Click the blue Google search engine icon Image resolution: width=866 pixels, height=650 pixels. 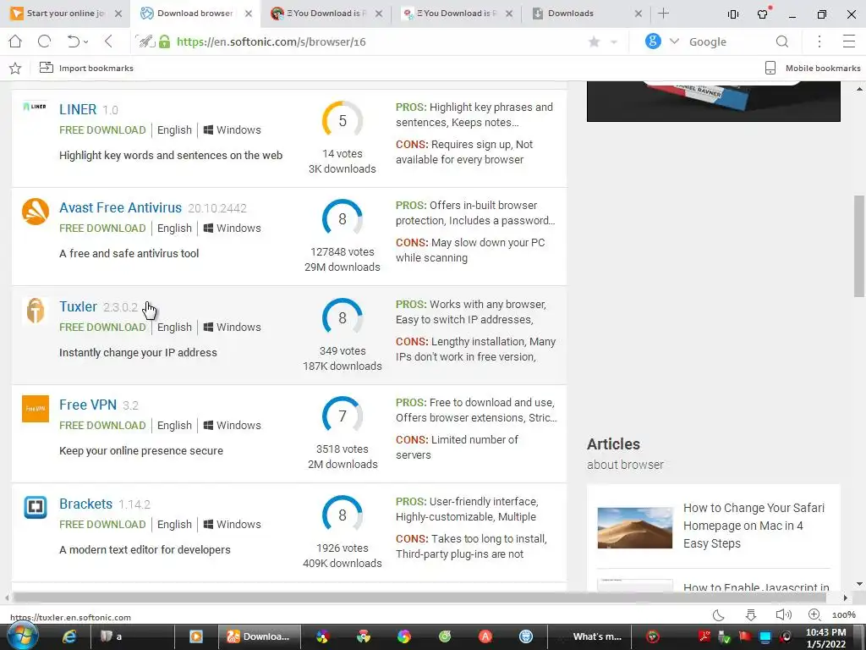tap(653, 41)
